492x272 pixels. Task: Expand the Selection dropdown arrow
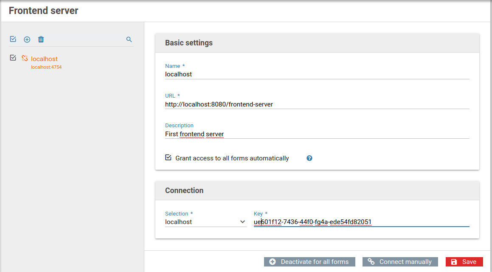pos(242,222)
